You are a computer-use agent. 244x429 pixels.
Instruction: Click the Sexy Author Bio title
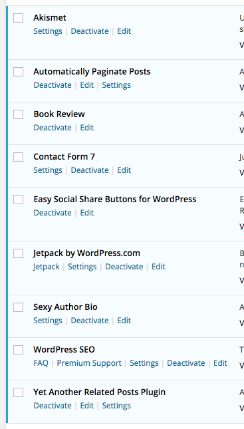pos(65,307)
